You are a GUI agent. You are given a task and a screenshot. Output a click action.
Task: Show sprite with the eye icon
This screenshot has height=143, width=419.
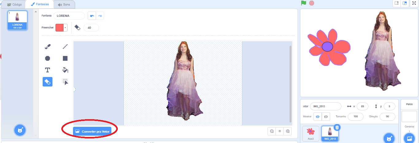(317, 117)
